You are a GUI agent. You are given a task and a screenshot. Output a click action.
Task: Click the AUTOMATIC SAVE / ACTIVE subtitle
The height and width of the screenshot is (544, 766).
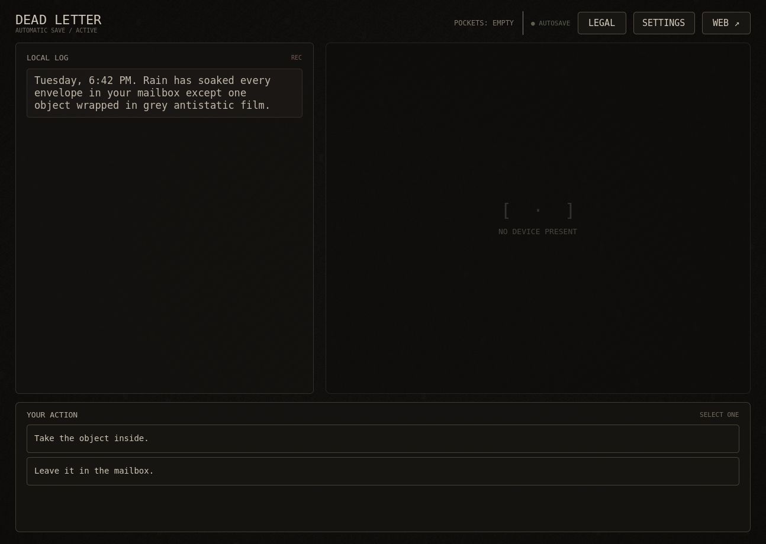pyautogui.click(x=56, y=31)
